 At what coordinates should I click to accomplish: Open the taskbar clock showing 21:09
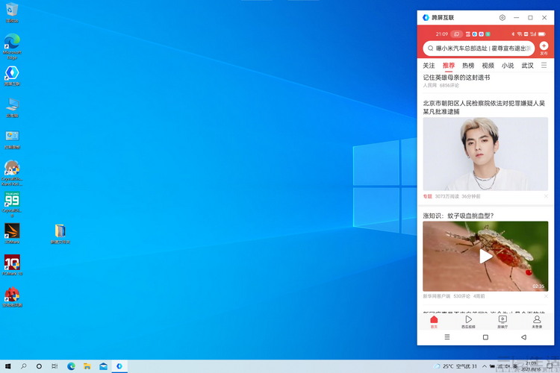click(531, 366)
